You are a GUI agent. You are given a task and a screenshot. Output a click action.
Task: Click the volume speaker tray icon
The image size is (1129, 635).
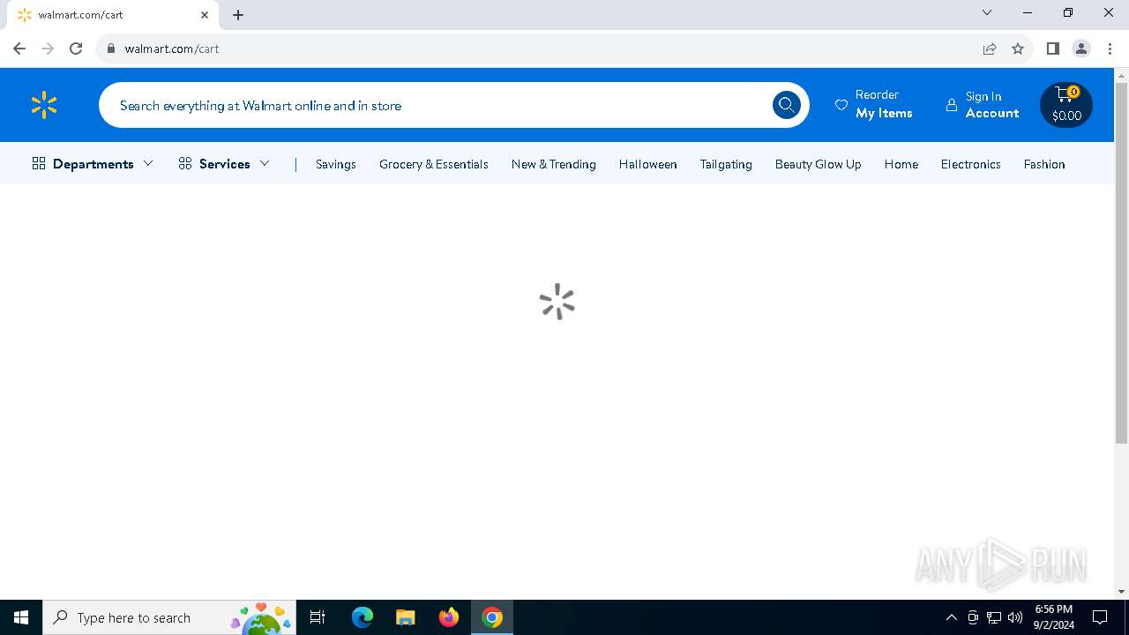(1014, 617)
